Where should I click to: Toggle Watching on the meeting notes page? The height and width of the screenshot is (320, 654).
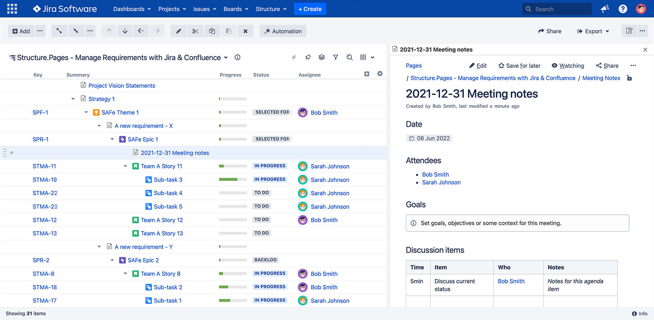[568, 66]
